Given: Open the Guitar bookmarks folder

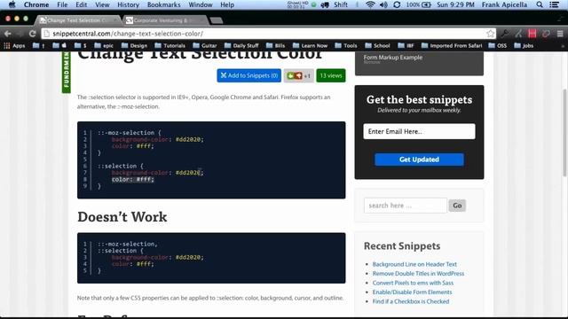Looking at the screenshot, I should pos(205,45).
